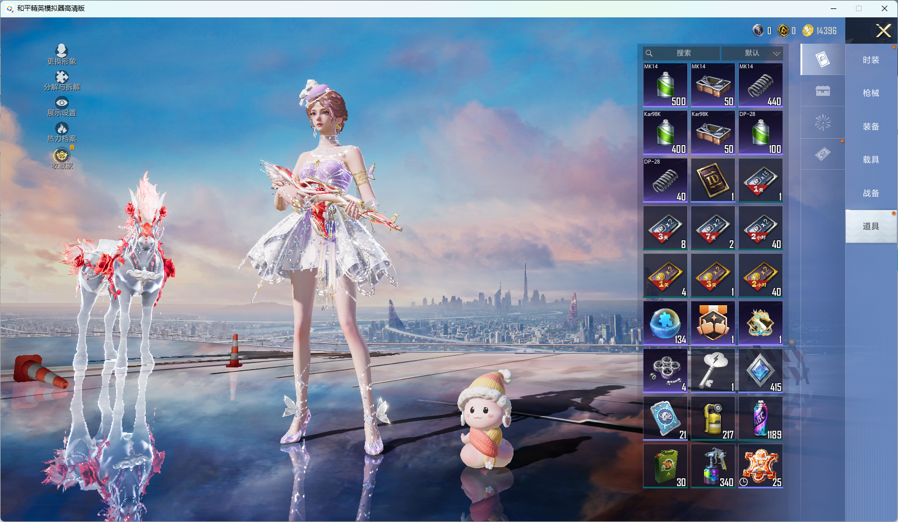Switch to the 时装 tab
898x522 pixels.
[x=871, y=60]
